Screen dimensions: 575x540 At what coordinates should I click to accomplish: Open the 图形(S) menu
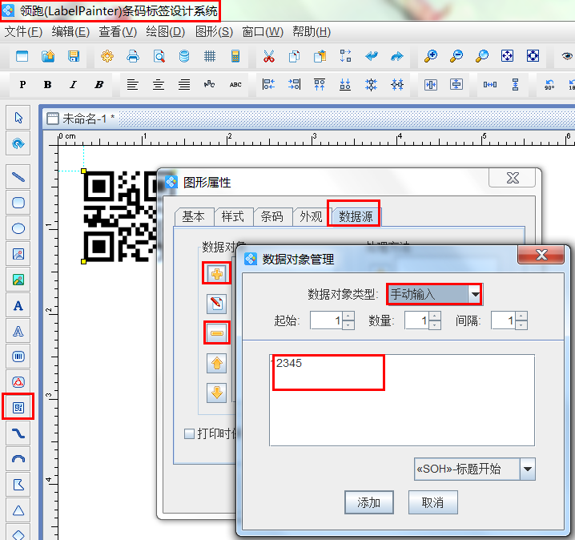tap(214, 32)
